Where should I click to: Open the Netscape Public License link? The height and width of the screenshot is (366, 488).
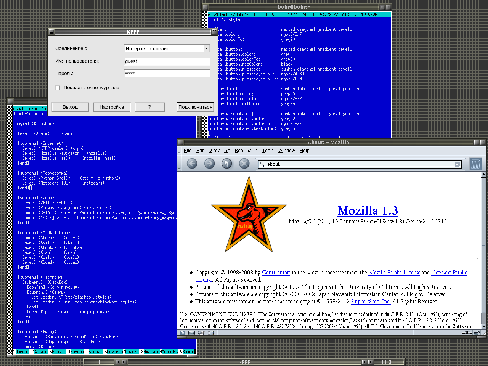click(449, 273)
